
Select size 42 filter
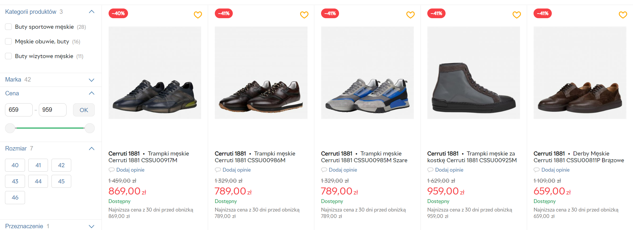coord(61,165)
